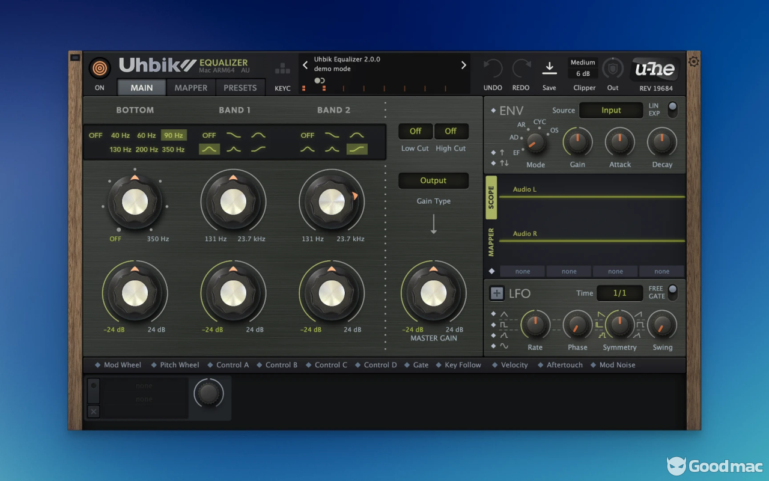The height and width of the screenshot is (481, 769).
Task: Toggle the LFO FREE/GATE switch
Action: point(672,292)
